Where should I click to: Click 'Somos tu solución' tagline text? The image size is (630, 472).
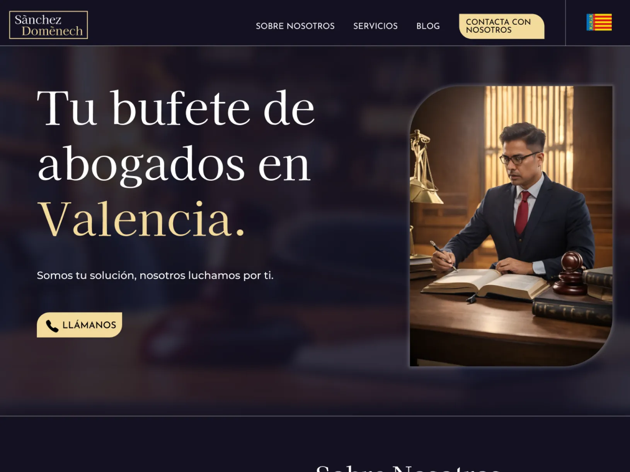[x=155, y=275]
